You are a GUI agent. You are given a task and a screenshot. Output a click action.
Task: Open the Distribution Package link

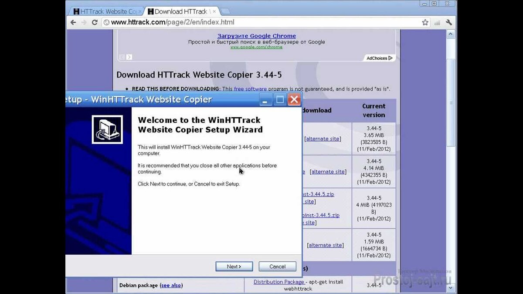279,282
